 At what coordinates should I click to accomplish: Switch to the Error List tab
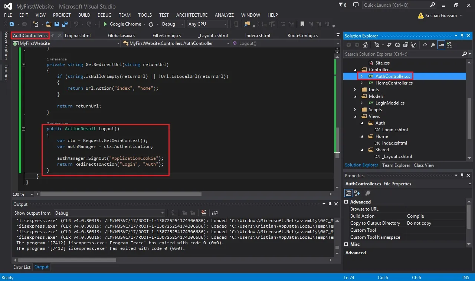coord(22,267)
